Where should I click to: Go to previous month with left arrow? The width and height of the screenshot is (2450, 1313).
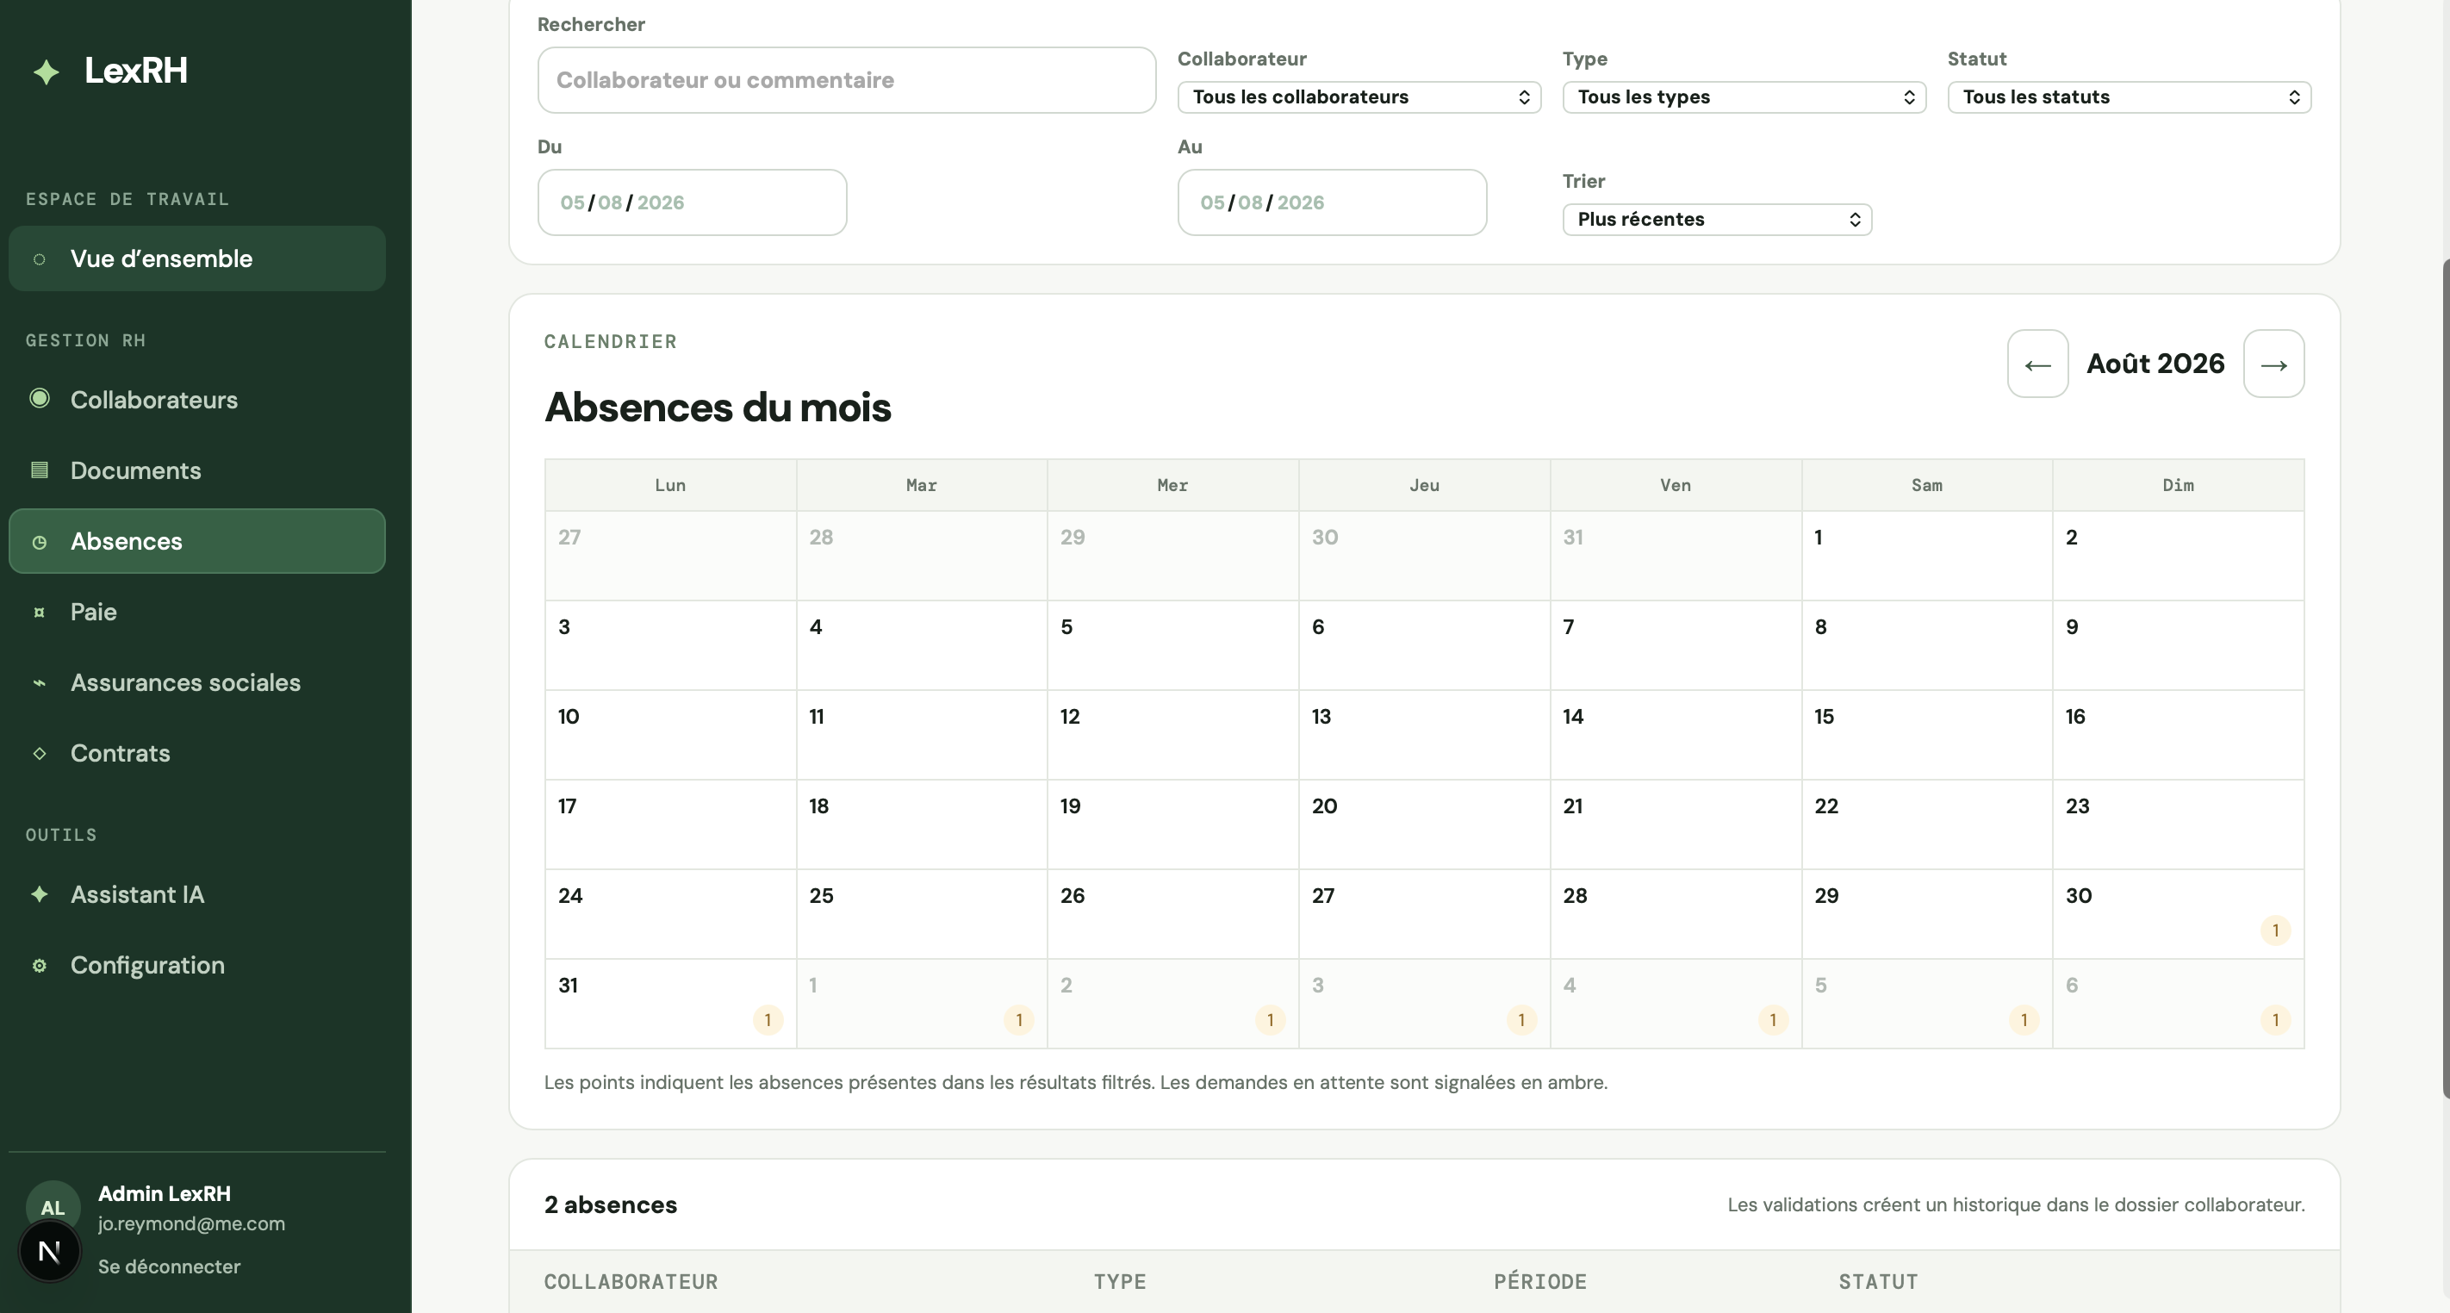(2037, 364)
